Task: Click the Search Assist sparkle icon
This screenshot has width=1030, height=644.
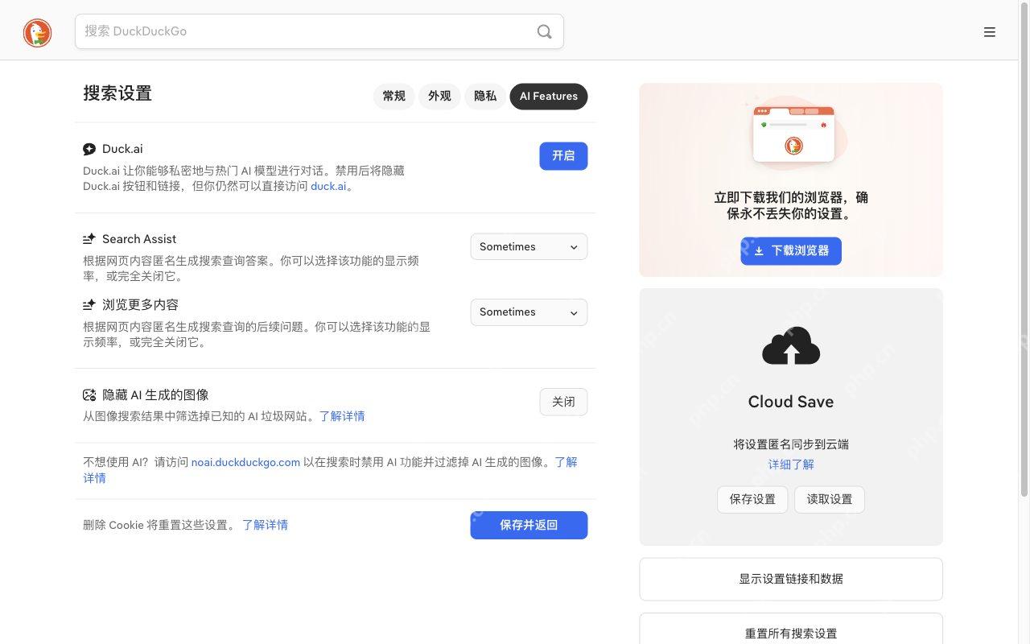Action: [89, 239]
